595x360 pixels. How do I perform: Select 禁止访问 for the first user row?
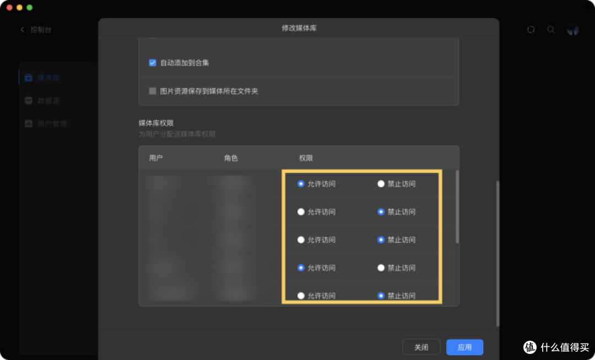click(x=381, y=184)
